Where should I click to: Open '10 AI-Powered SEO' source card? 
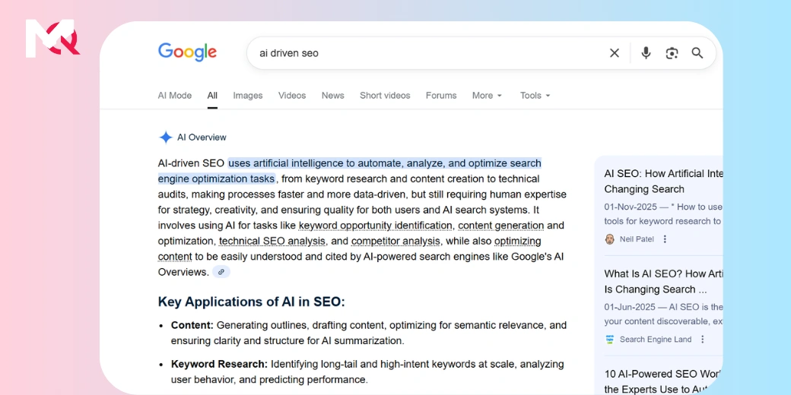(663, 382)
